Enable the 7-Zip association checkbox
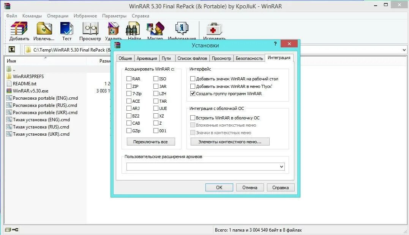409x235 pixels. (x=129, y=93)
